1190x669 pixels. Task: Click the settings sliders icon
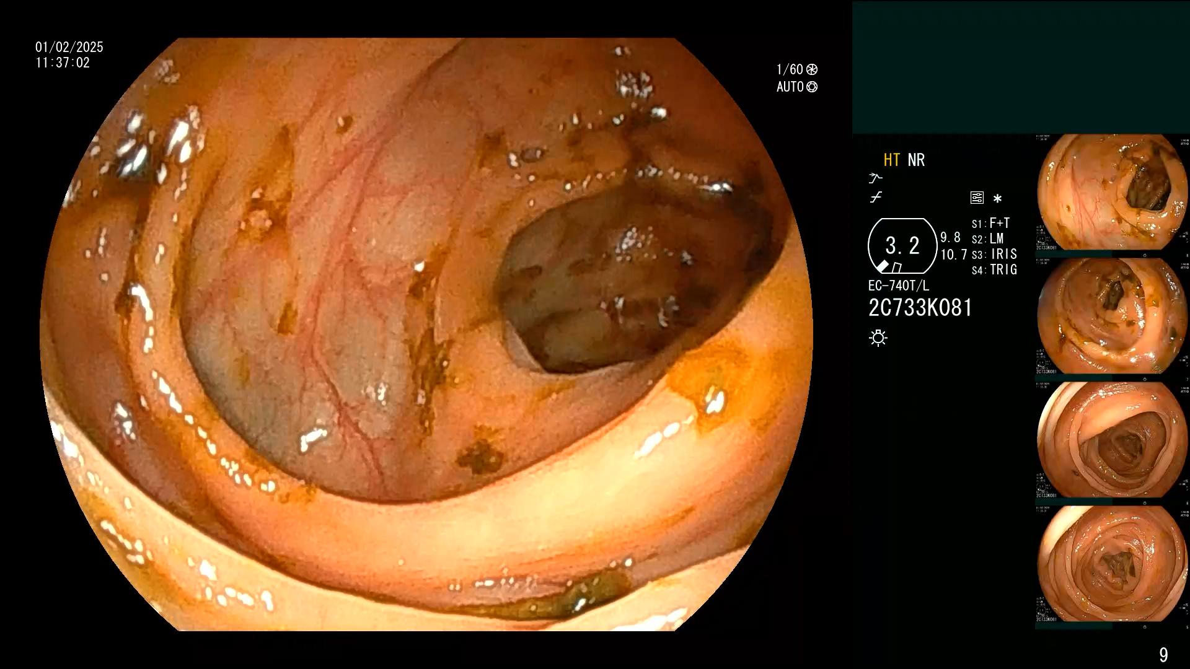coord(977,198)
